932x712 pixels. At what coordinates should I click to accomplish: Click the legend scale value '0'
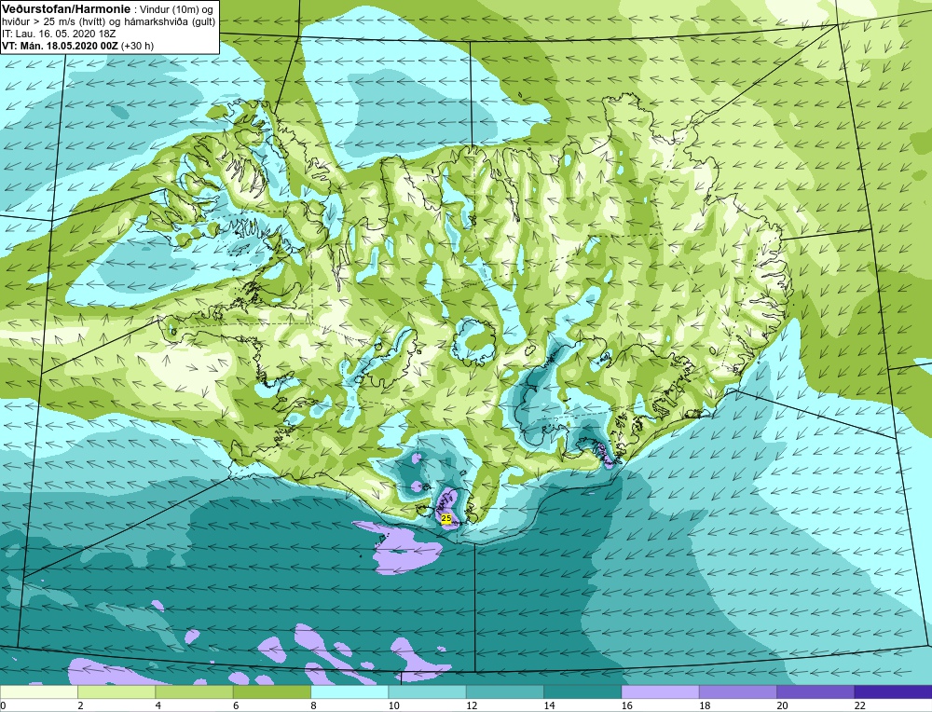coord(3,705)
